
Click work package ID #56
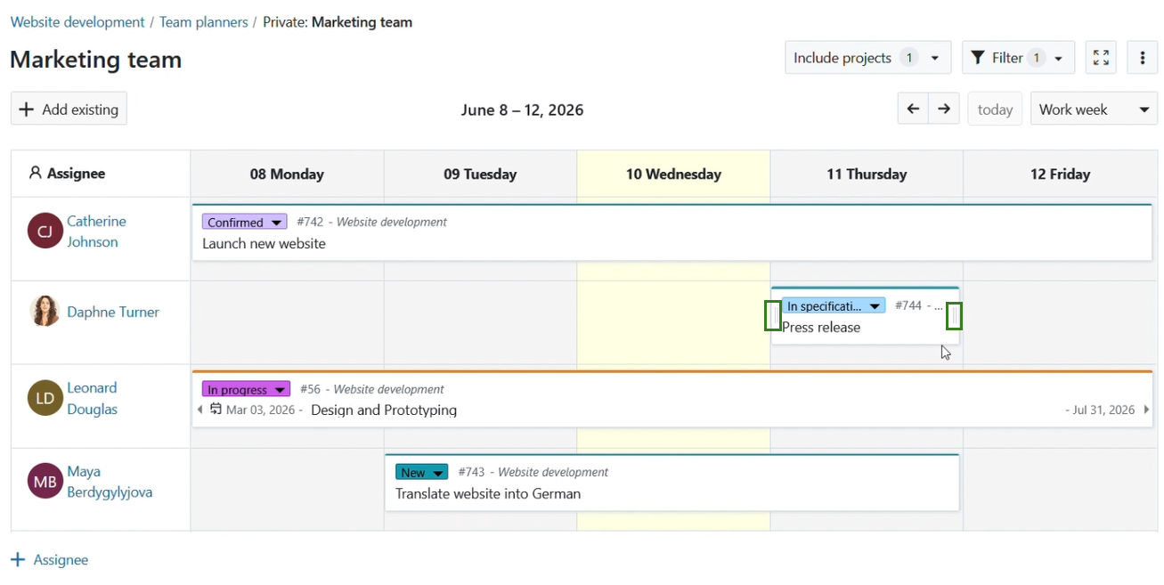310,389
